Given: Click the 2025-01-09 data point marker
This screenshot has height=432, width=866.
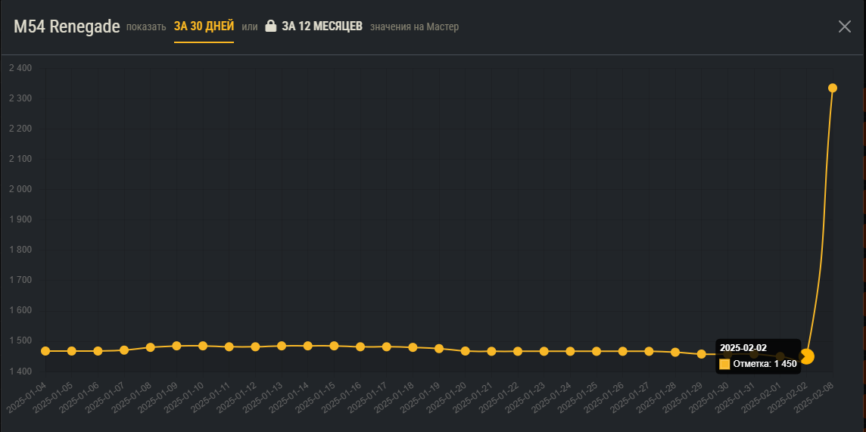Looking at the screenshot, I should pyautogui.click(x=176, y=346).
